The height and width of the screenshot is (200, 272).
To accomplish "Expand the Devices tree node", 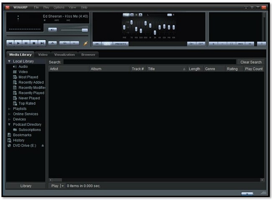I will [9, 119].
